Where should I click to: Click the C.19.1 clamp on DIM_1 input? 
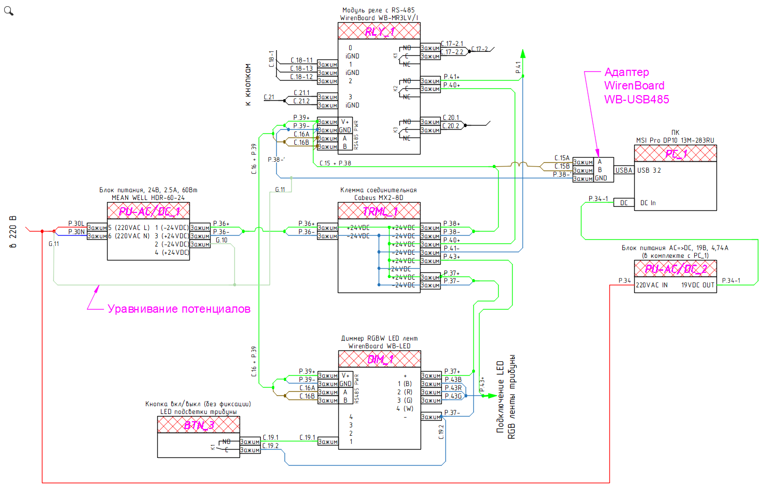(328, 441)
